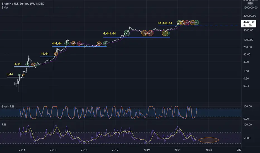260x153 pixels.
Task: Click the 1.00 price axis label
Action: [x=246, y=71]
